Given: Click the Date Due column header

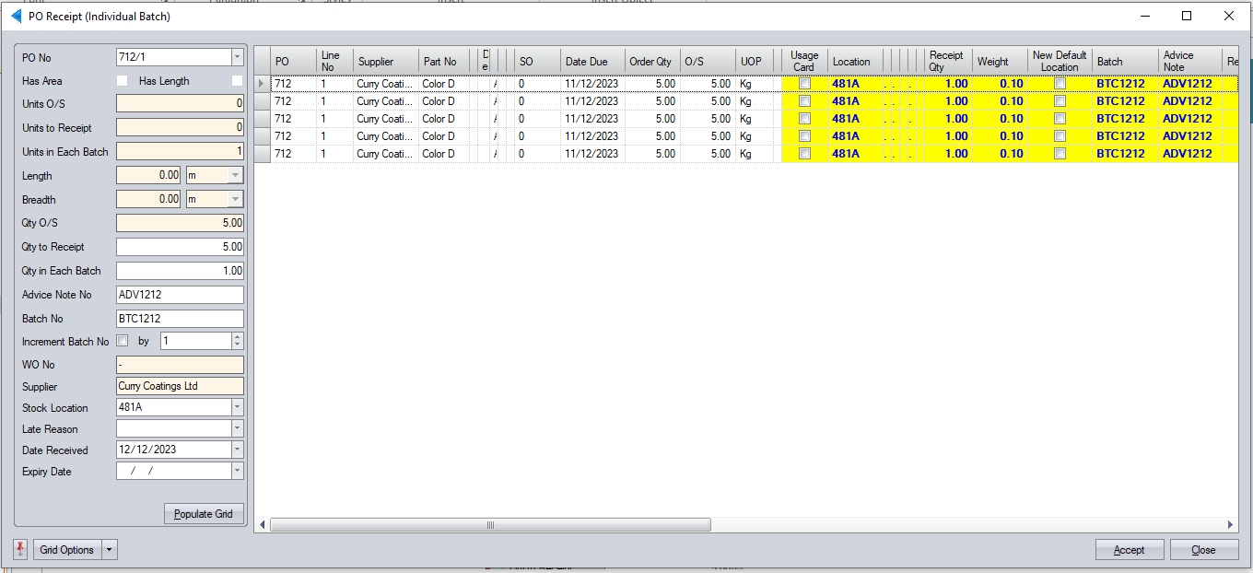Looking at the screenshot, I should 587,62.
